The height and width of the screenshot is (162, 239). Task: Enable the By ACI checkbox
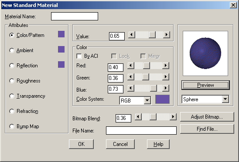(x=79, y=56)
